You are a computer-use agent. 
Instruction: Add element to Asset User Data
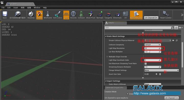point(156,74)
